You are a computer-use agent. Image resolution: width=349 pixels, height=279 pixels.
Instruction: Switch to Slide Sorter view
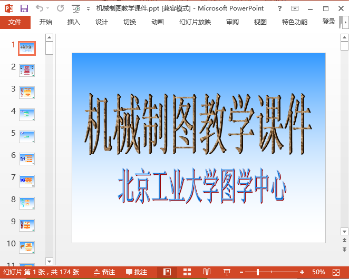pos(187,272)
